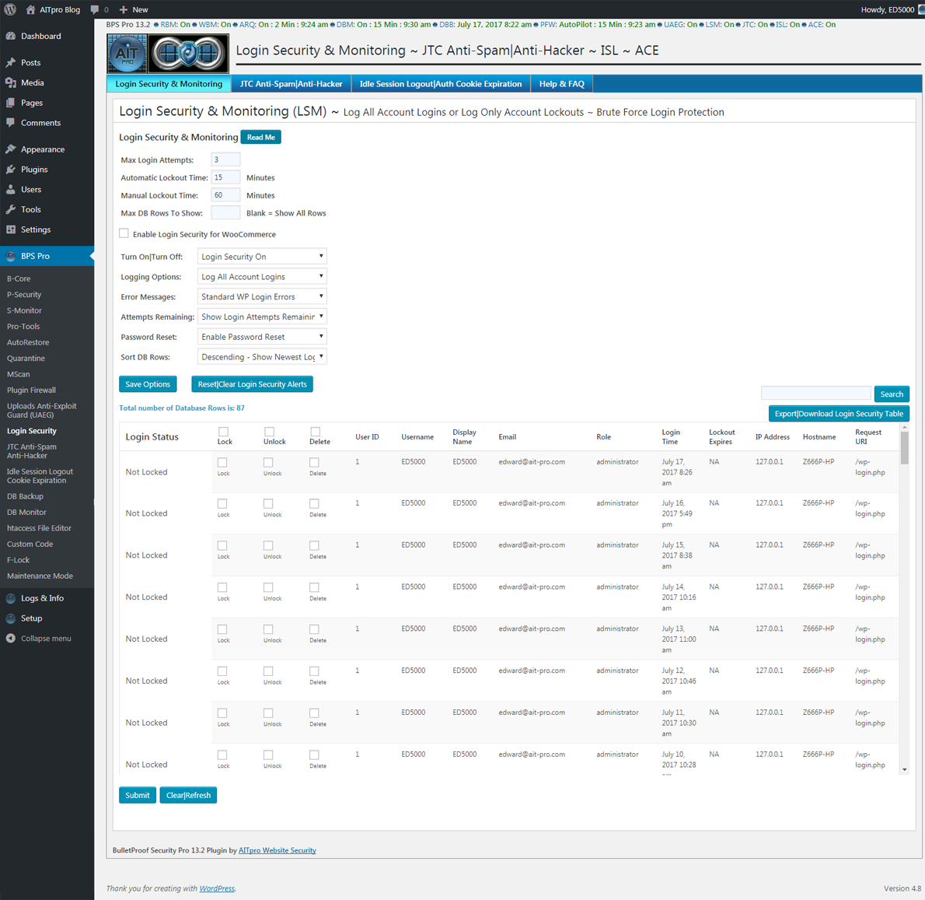Switch to Idle Session Logout|Auth Cookie Expiration tab

[441, 84]
